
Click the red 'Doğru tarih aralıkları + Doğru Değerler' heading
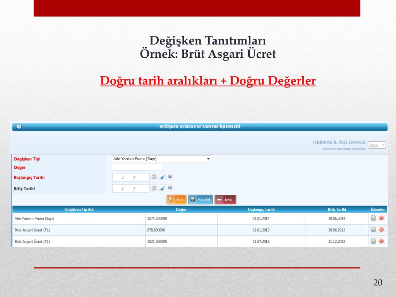(208, 81)
